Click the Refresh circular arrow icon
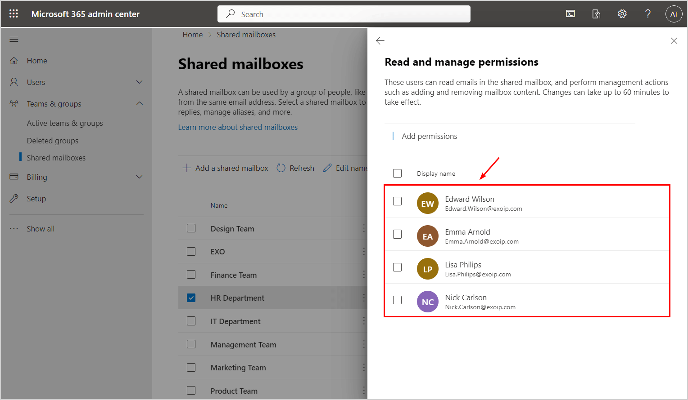Viewport: 688px width, 400px height. tap(281, 168)
